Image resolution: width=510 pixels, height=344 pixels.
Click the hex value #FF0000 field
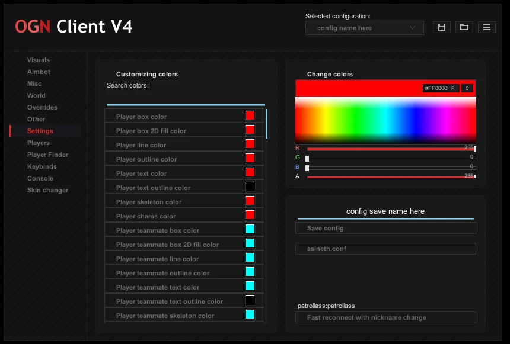pos(436,88)
